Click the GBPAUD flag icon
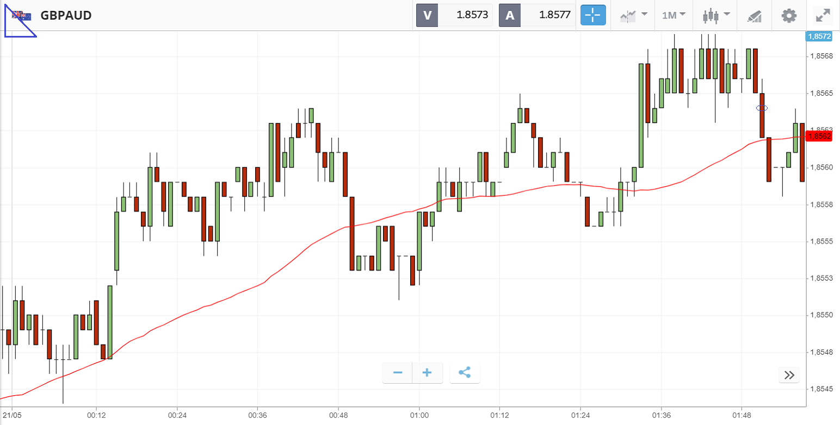The image size is (840, 425). click(x=22, y=15)
